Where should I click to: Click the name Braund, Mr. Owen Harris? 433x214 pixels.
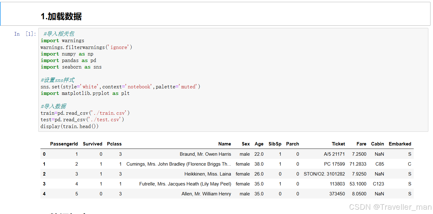point(205,154)
